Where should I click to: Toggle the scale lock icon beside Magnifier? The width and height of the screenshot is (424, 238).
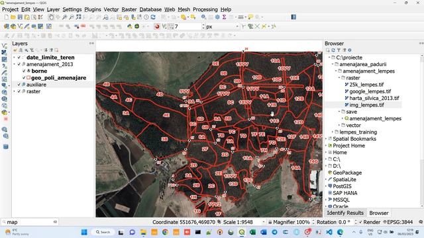[x=270, y=222]
